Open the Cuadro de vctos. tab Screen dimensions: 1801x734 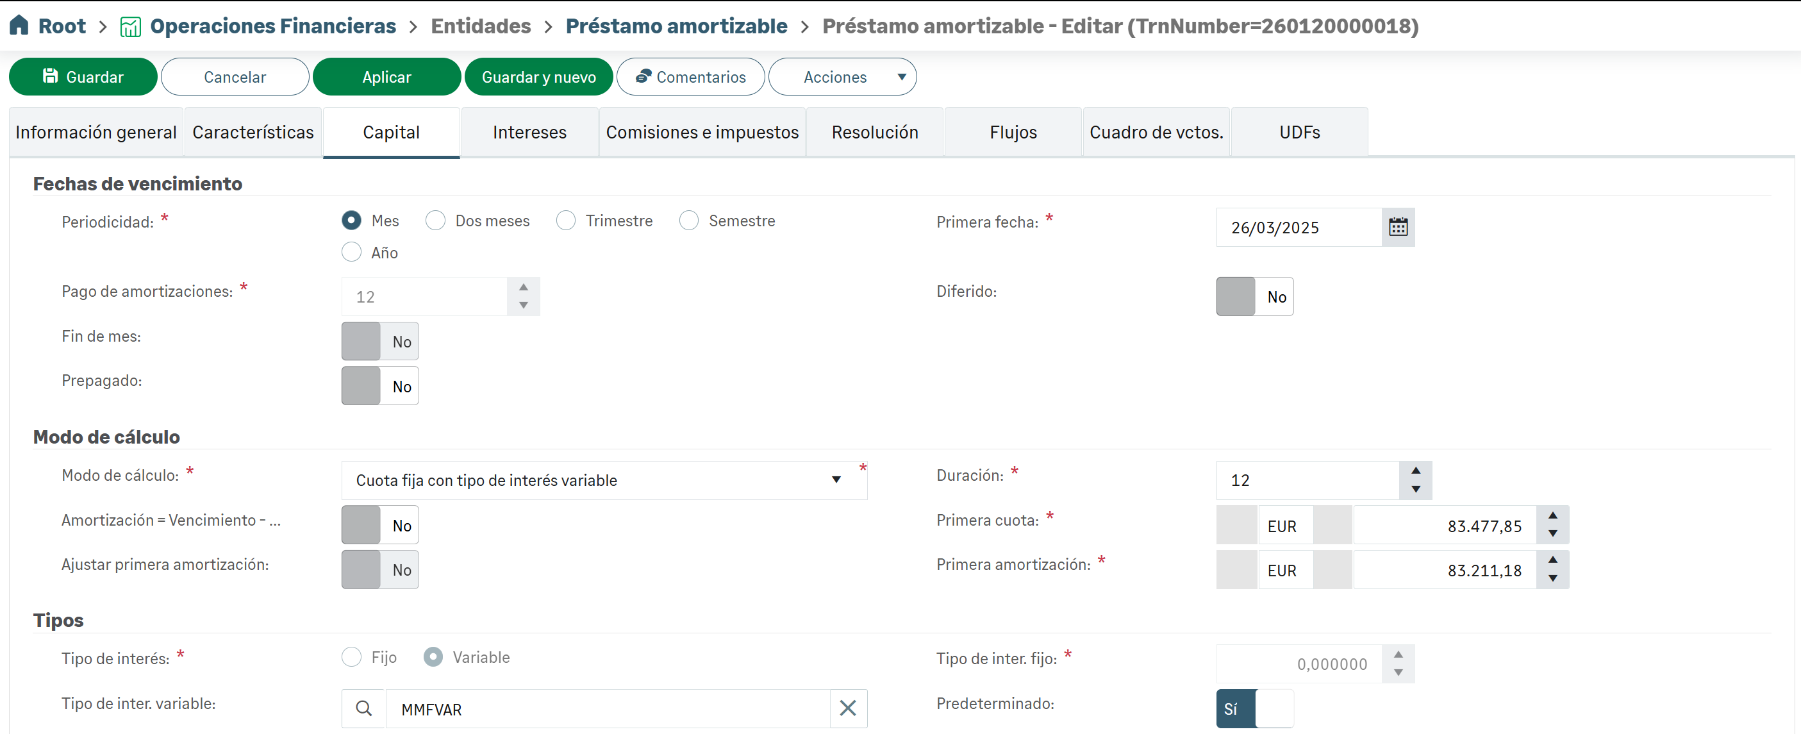point(1156,132)
